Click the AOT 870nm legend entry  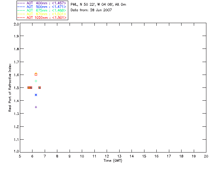(x=42, y=14)
